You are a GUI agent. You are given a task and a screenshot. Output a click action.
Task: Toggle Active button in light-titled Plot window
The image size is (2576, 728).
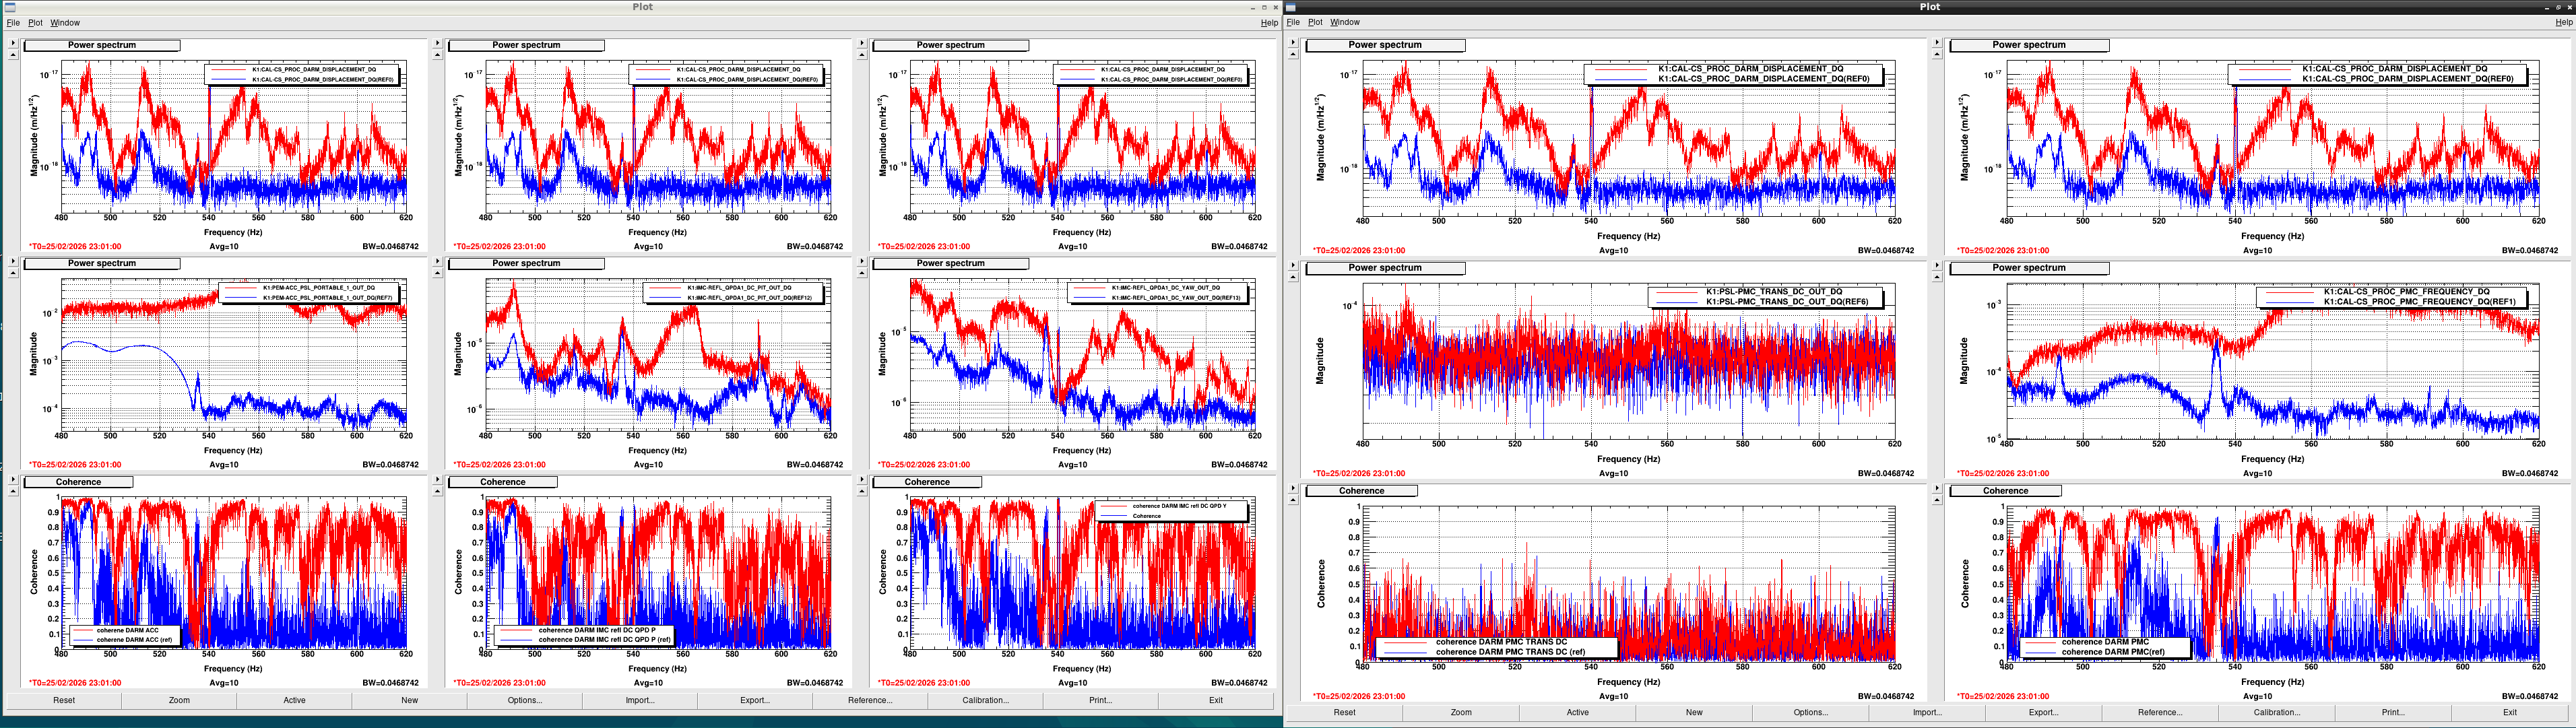tap(294, 700)
